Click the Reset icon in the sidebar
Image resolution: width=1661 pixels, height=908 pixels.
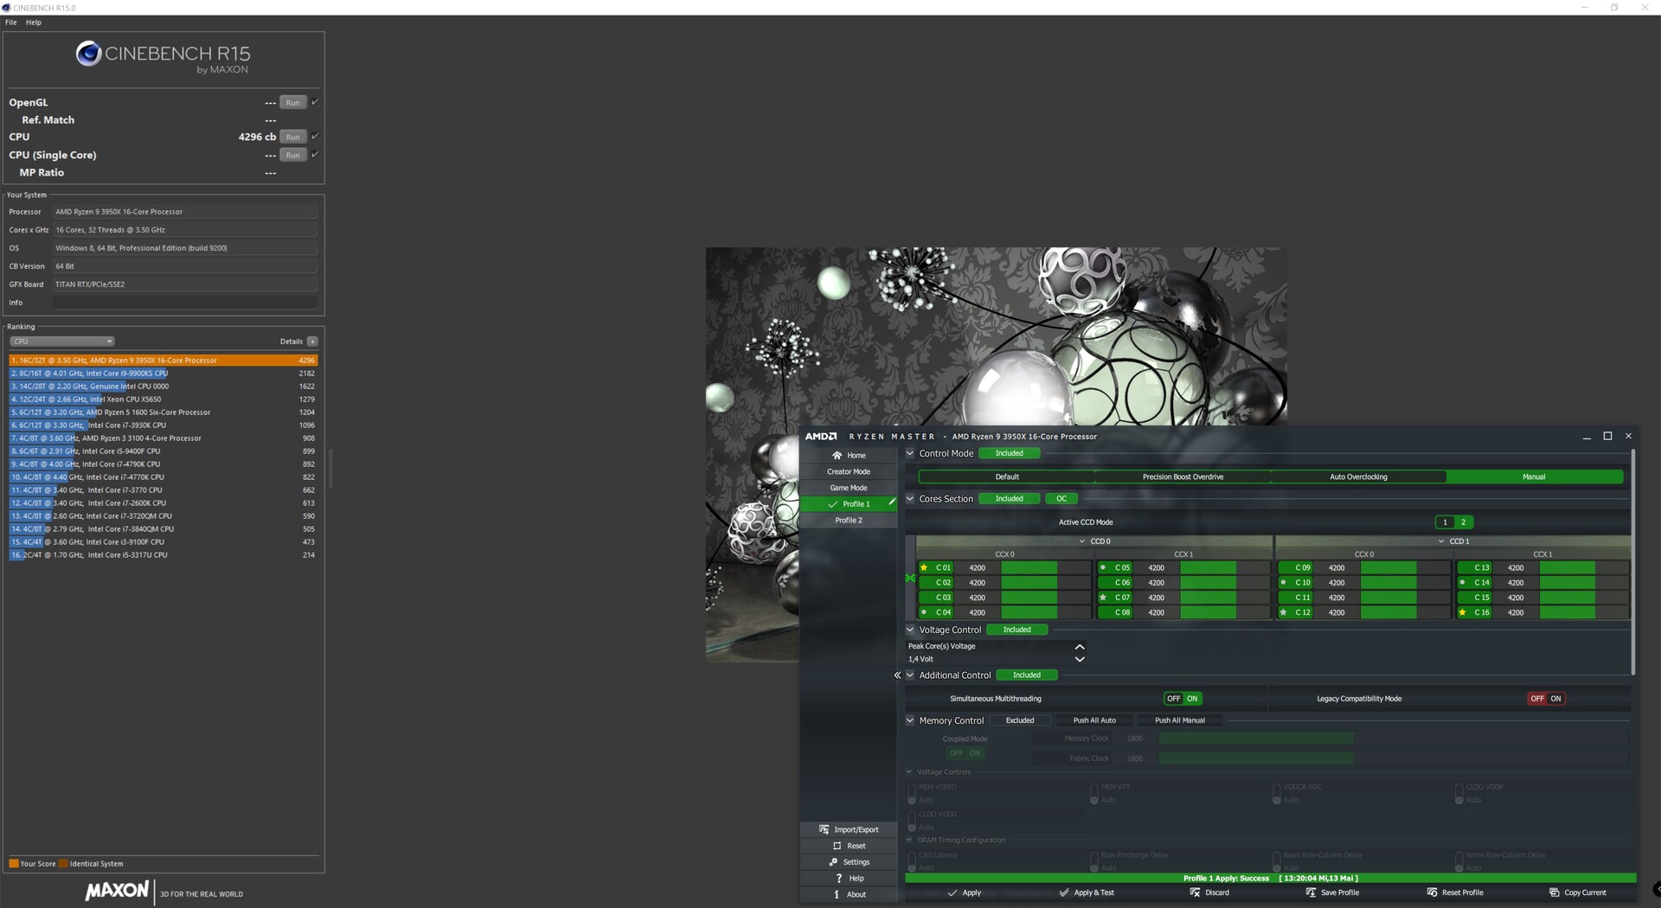click(x=837, y=846)
